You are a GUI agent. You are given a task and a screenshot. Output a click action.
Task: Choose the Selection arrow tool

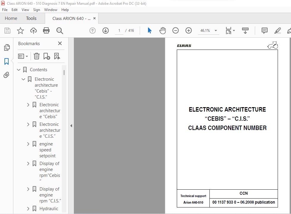pos(150,31)
